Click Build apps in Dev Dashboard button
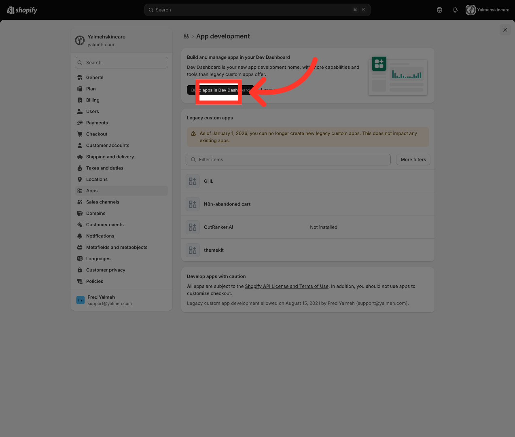This screenshot has width=515, height=437. pyautogui.click(x=220, y=90)
